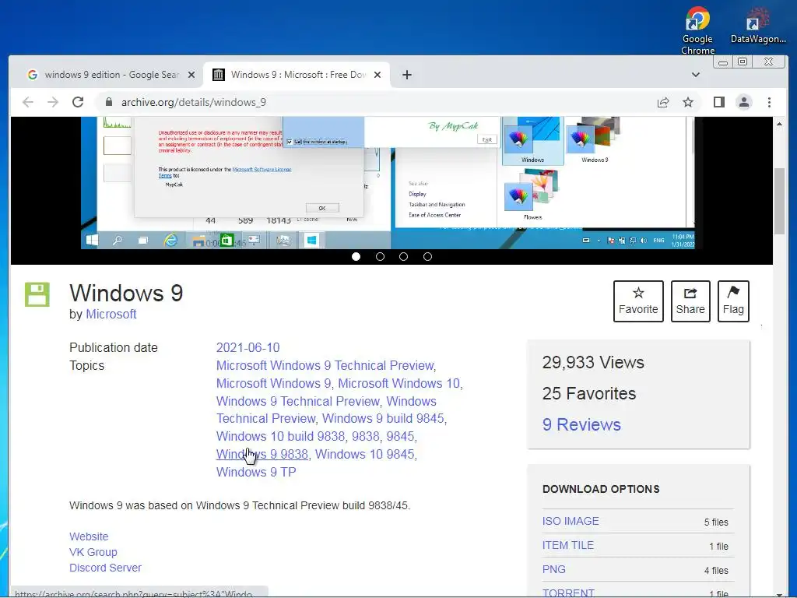Image resolution: width=797 pixels, height=598 pixels.
Task: Share this Windows 9 item
Action: (x=690, y=301)
